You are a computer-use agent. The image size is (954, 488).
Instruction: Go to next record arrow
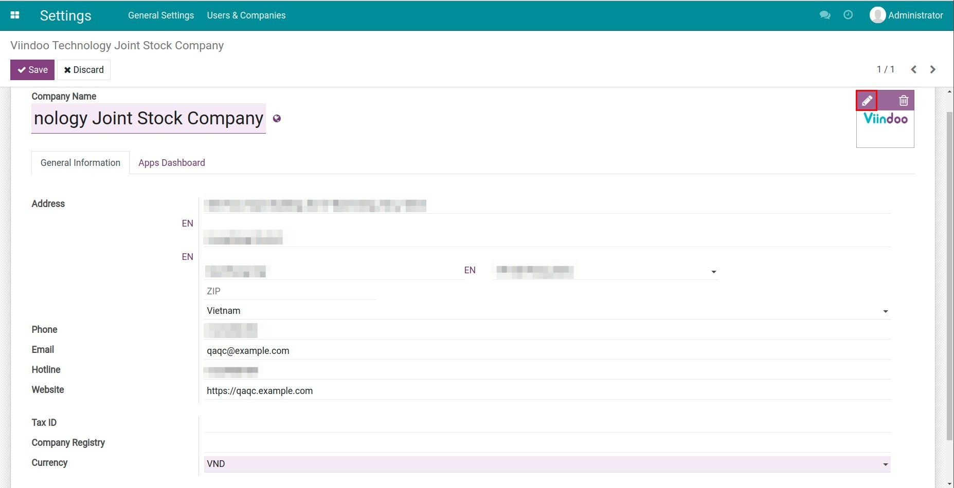click(932, 69)
